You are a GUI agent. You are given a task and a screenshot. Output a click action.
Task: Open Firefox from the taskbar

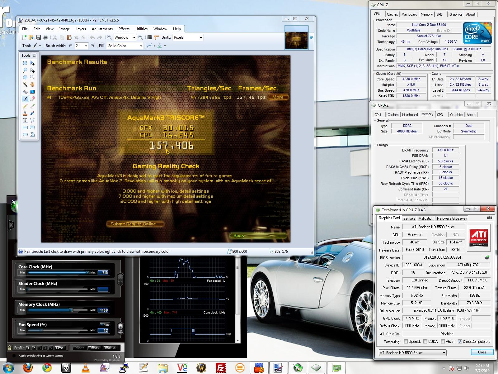coord(28,368)
